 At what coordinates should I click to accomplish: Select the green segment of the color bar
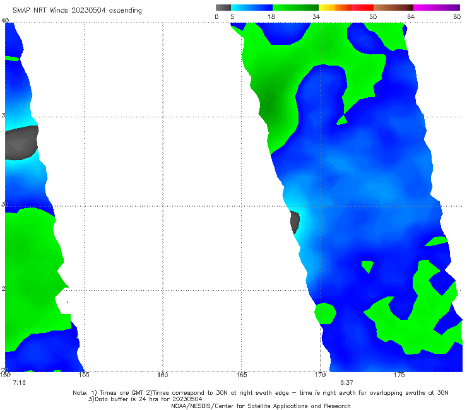point(295,8)
